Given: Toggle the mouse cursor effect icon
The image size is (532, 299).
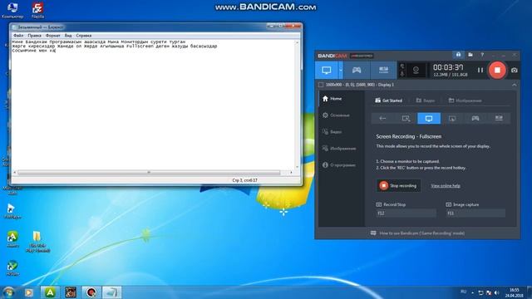Looking at the screenshot, I should pos(402,66).
